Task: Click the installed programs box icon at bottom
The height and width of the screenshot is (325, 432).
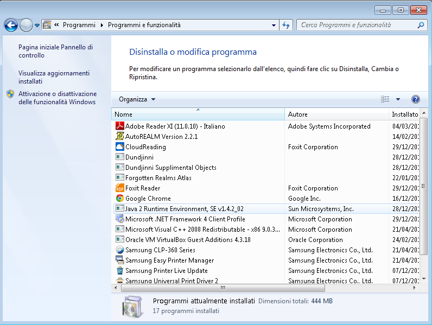Action: pyautogui.click(x=133, y=307)
